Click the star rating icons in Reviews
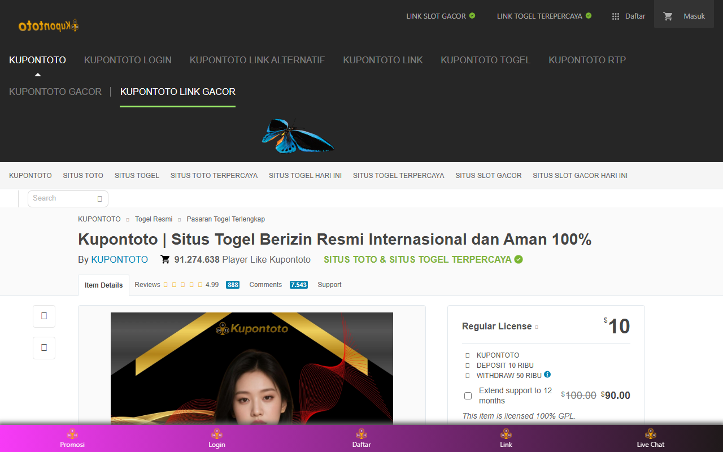Viewport: 723px width, 452px height. click(x=183, y=285)
